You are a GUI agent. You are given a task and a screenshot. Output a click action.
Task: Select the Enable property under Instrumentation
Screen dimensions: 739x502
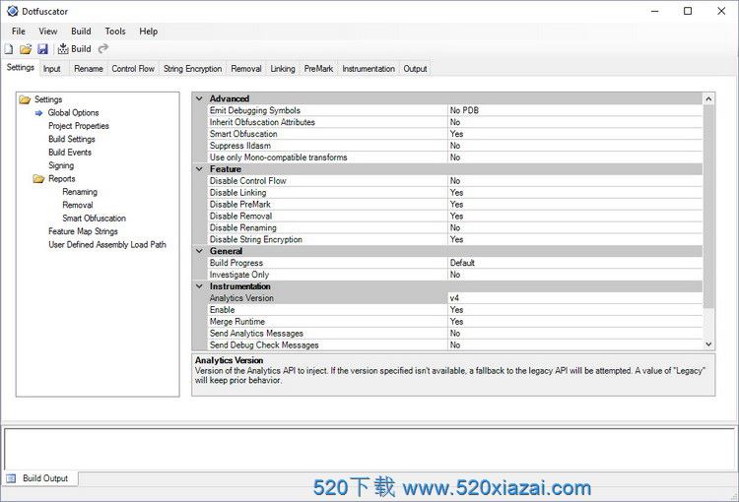pos(455,310)
